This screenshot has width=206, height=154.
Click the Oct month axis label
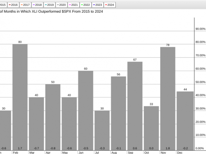tap(147, 153)
